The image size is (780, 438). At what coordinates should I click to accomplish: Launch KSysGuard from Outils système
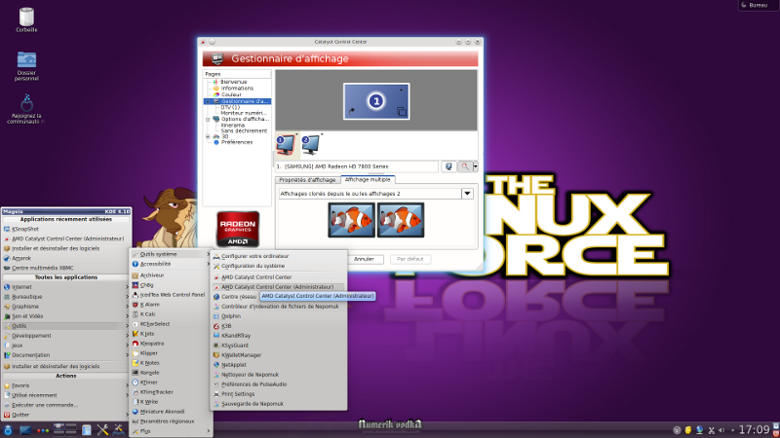279,346
